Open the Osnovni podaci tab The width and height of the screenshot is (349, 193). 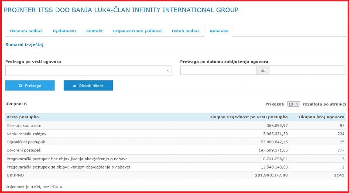pyautogui.click(x=26, y=31)
